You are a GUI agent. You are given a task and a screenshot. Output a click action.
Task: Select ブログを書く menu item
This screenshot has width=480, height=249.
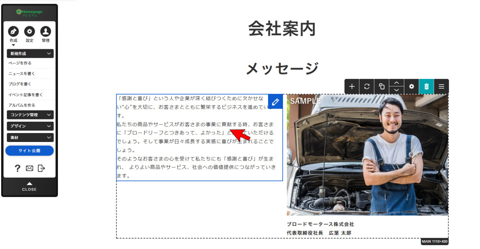20,84
